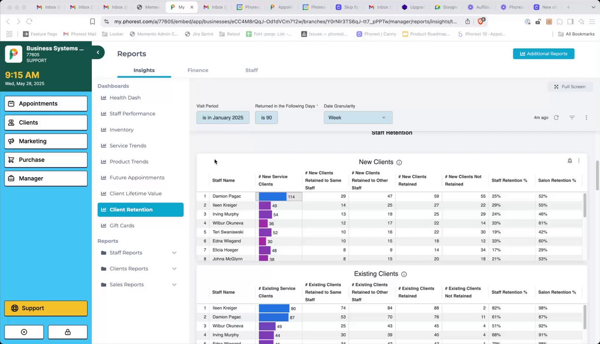This screenshot has width=600, height=344.
Task: Click the alert bell on New Clients tile
Action: [x=570, y=161]
